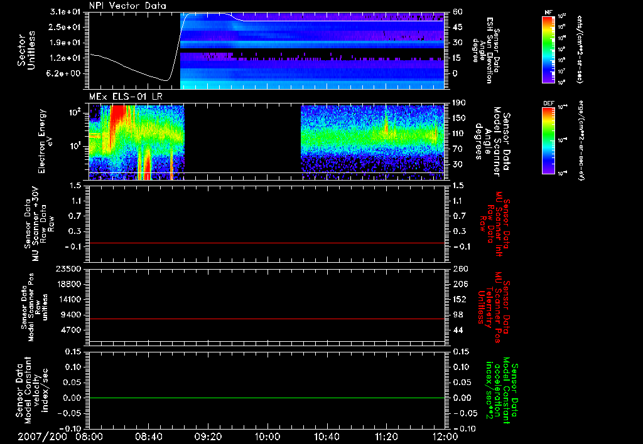Click the 3.1e+01 sector tick value
The height and width of the screenshot is (444, 643).
67,12
